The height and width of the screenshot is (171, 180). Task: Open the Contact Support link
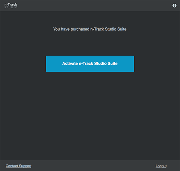(18, 166)
